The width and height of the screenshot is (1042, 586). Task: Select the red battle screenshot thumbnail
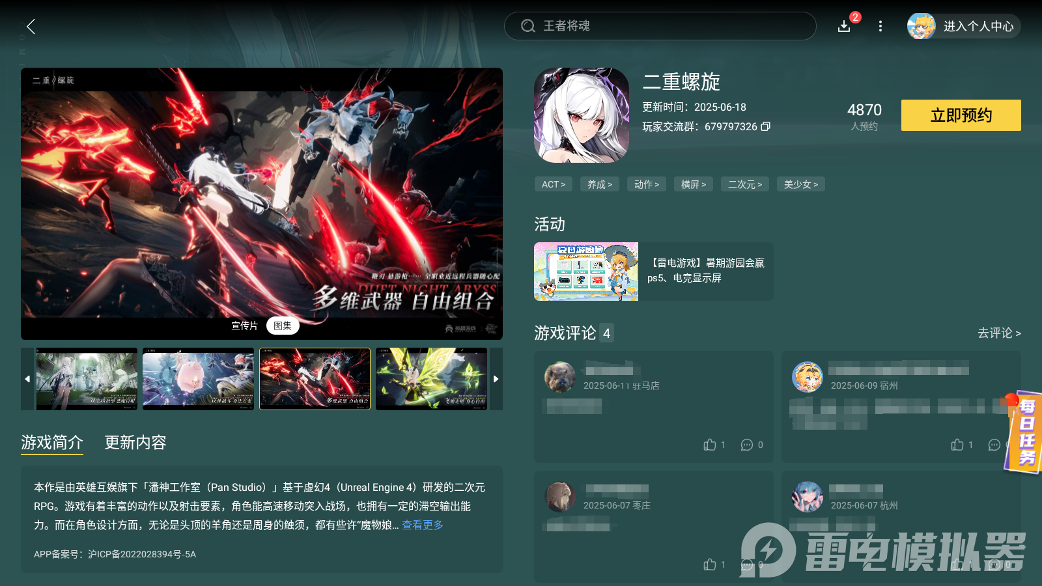315,379
